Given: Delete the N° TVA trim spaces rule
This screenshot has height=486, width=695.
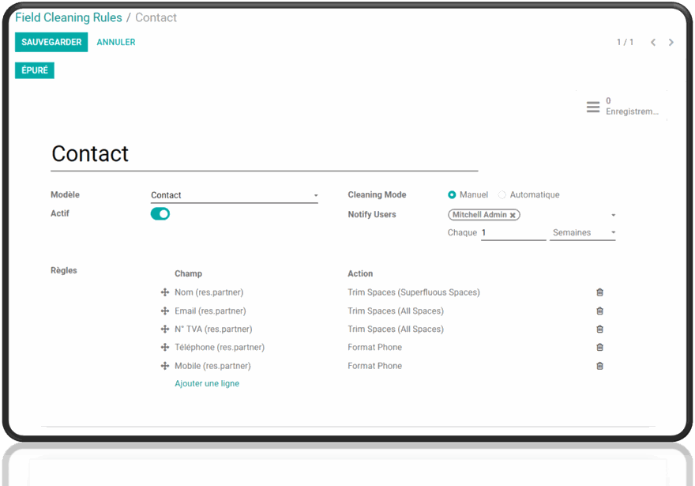Looking at the screenshot, I should 599,329.
